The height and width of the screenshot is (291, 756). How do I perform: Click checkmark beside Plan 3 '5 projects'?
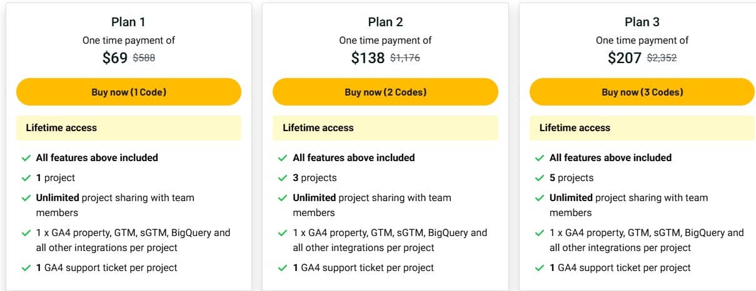(540, 178)
